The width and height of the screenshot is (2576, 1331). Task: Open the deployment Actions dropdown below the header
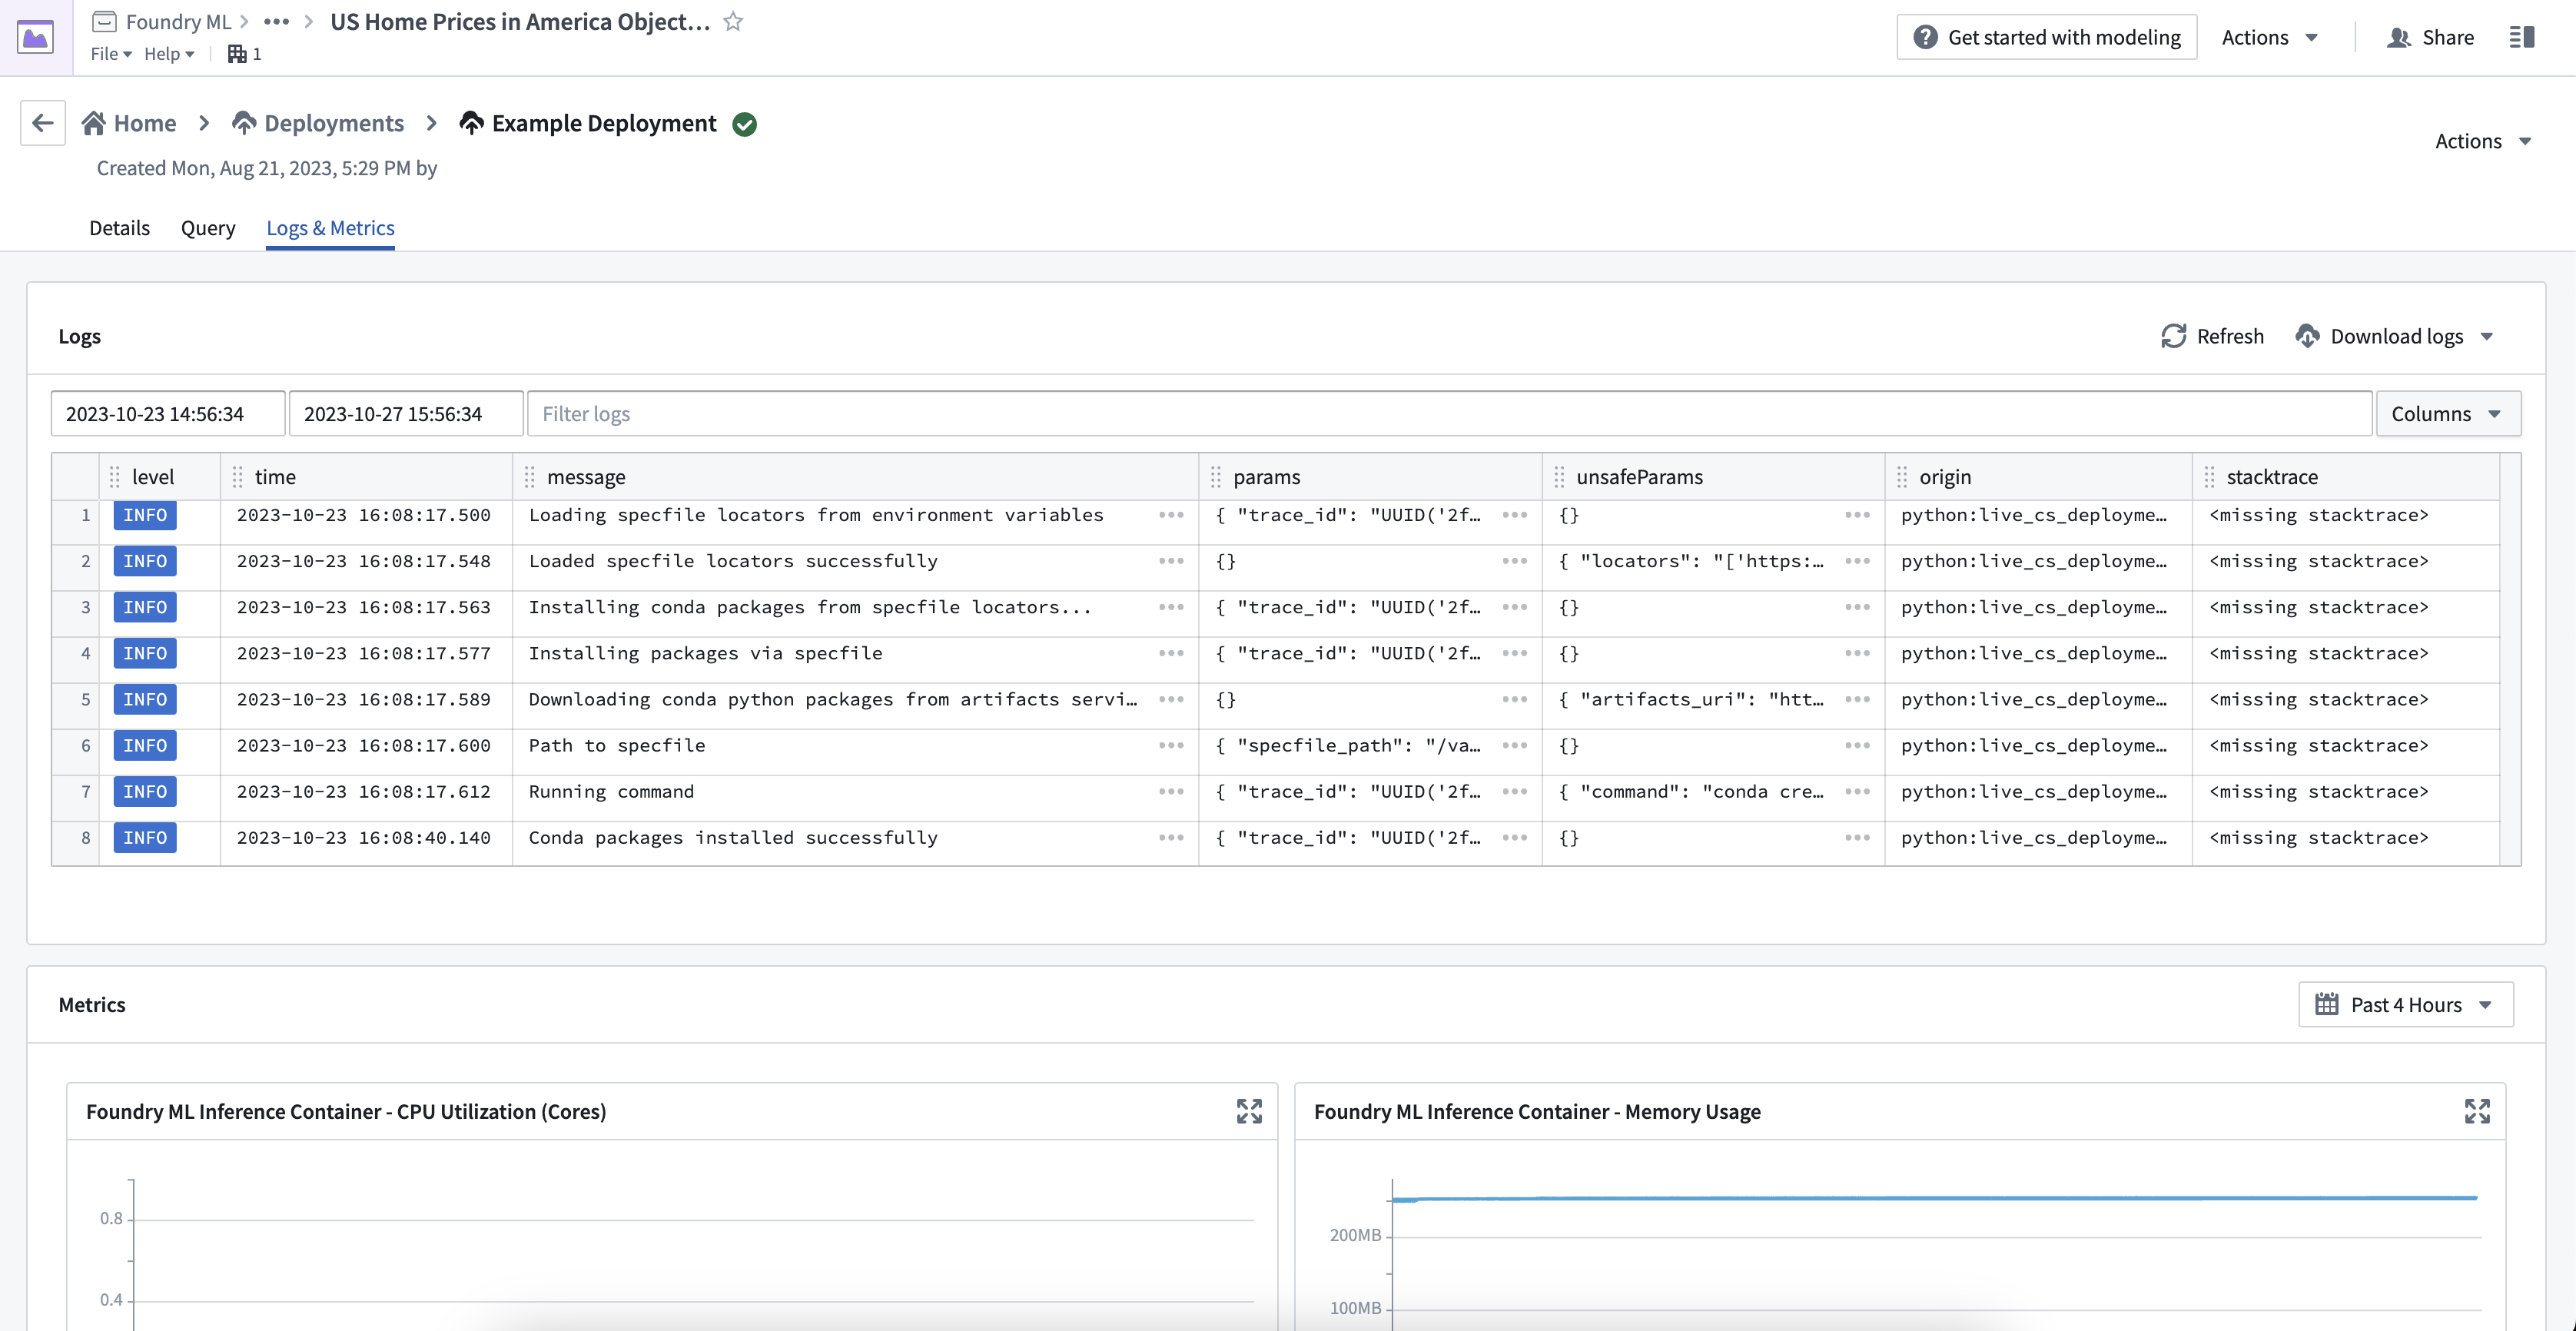[x=2483, y=141]
